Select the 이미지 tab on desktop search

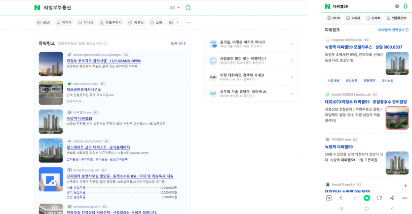64,23
